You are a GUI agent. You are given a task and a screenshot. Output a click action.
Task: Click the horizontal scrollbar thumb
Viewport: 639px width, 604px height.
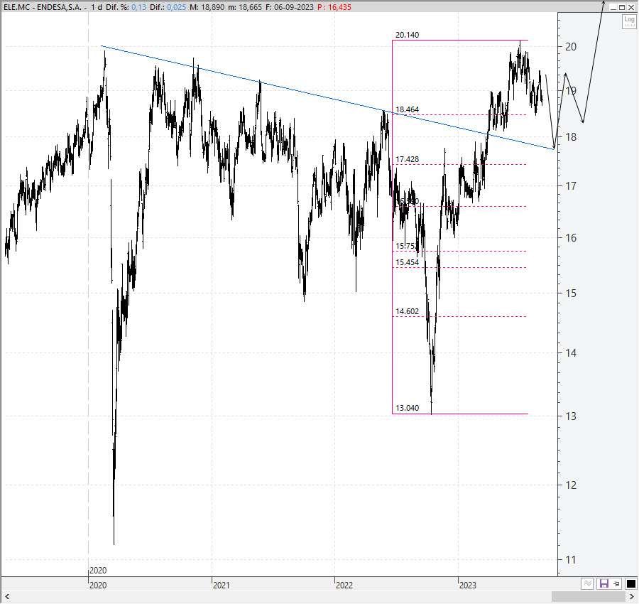(589, 597)
